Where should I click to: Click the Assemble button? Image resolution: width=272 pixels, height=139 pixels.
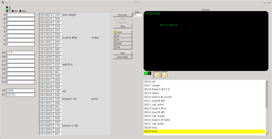tap(123, 57)
